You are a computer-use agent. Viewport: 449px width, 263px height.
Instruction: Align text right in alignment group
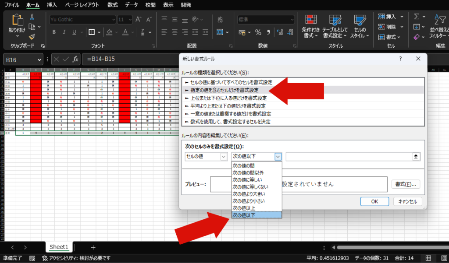tap(185, 32)
